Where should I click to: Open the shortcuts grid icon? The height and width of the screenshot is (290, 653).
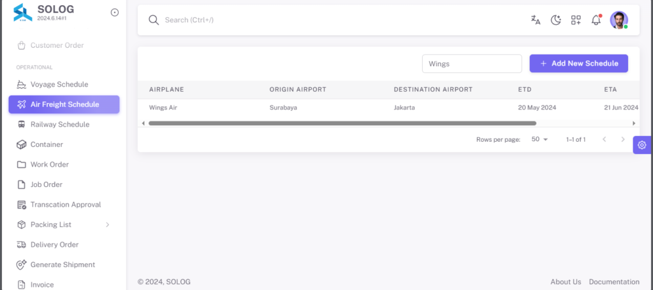[576, 20]
